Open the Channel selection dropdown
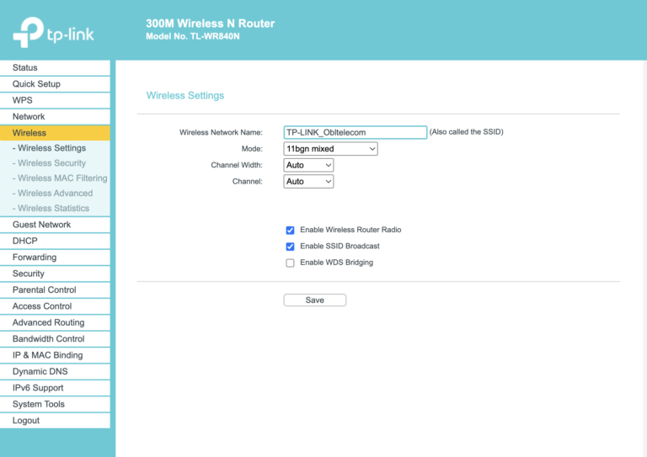 [308, 182]
